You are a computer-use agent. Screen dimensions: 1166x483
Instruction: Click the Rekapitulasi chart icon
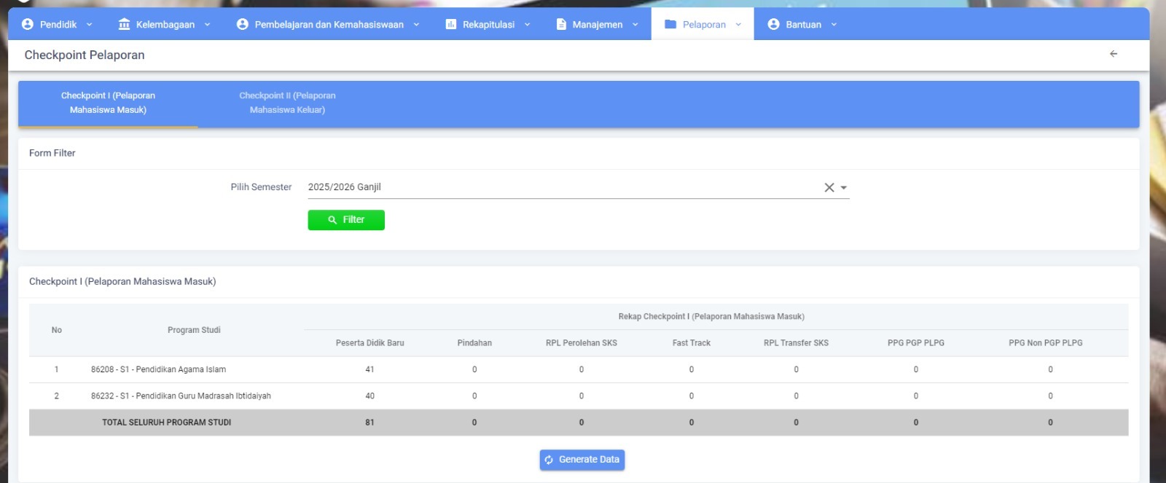pos(450,24)
